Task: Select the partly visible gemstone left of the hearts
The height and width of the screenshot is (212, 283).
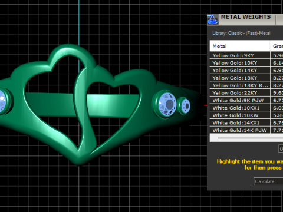Action: (3, 101)
